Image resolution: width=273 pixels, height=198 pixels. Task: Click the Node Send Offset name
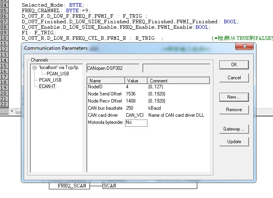[x=105, y=94]
